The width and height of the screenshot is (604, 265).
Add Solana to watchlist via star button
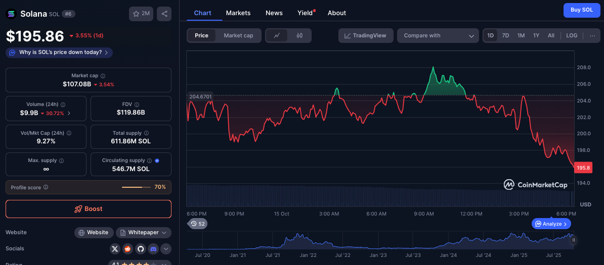pyautogui.click(x=141, y=14)
